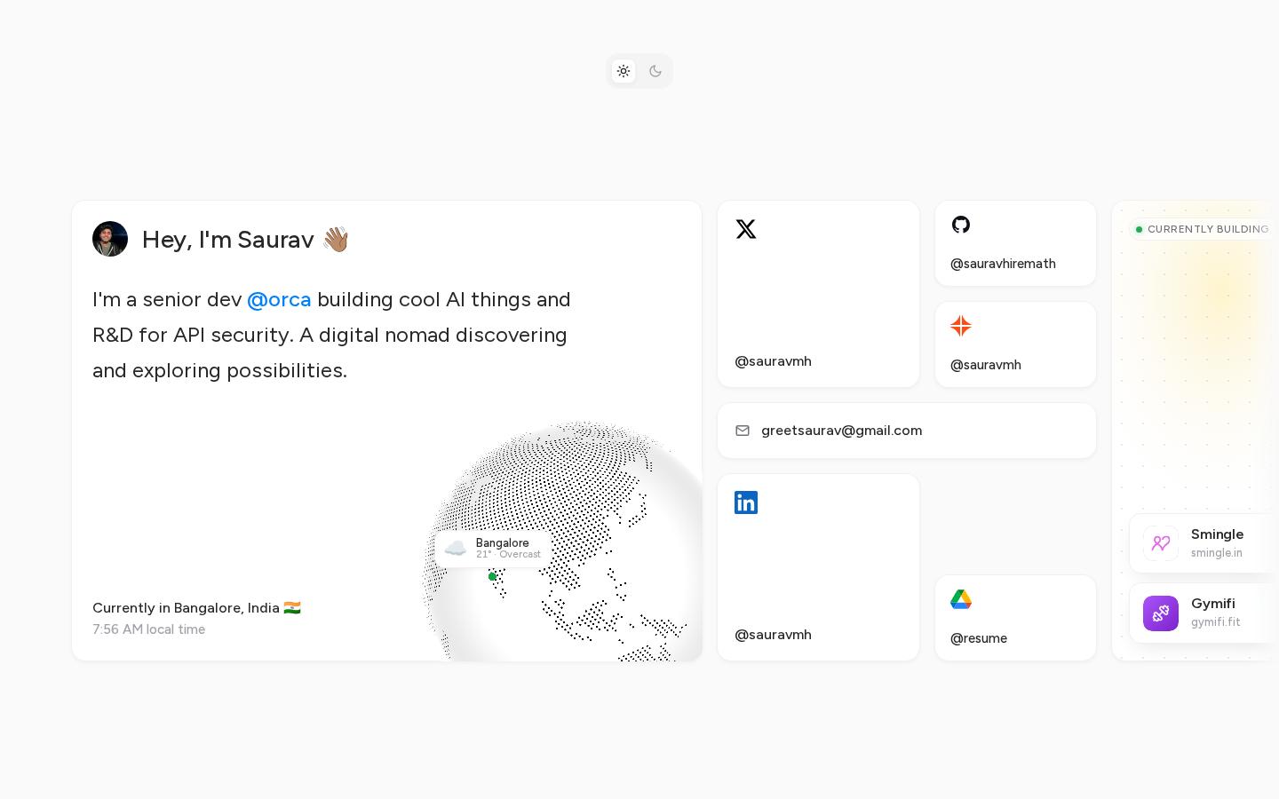
Task: Click @resume label text
Action: pyautogui.click(x=979, y=638)
